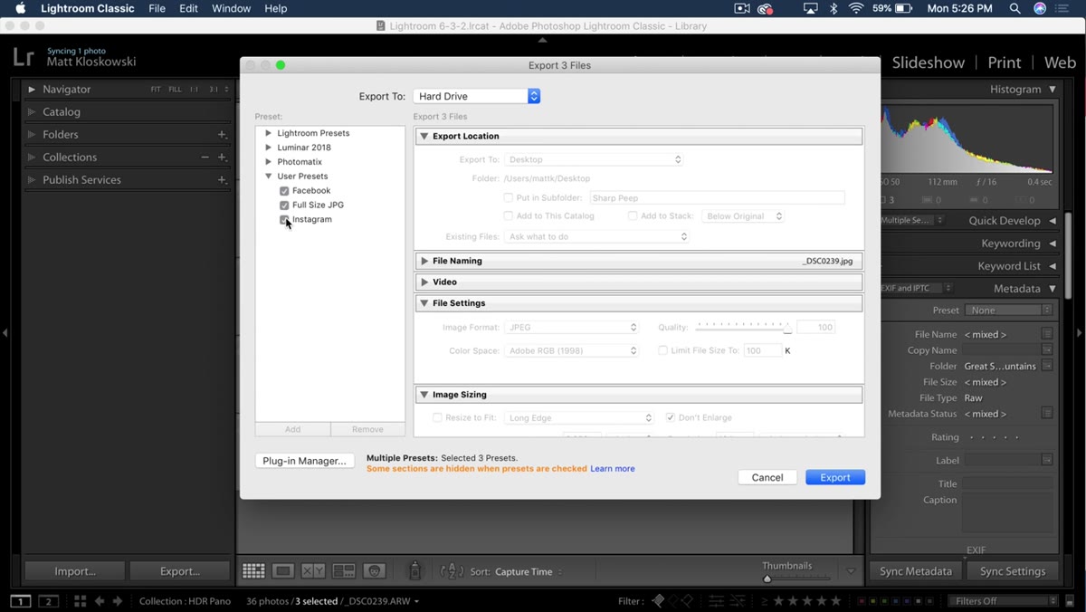The width and height of the screenshot is (1086, 612).
Task: Open Help menu in menu bar
Action: point(275,8)
